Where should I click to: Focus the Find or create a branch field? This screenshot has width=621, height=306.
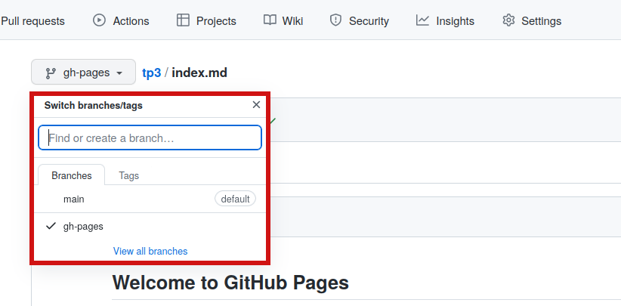pos(150,138)
